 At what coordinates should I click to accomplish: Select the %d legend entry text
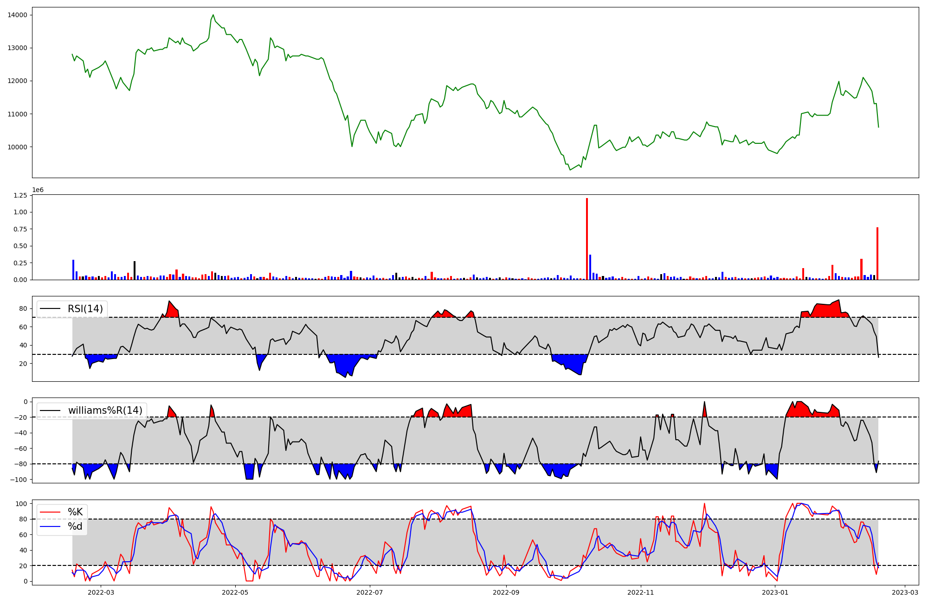pyautogui.click(x=75, y=526)
